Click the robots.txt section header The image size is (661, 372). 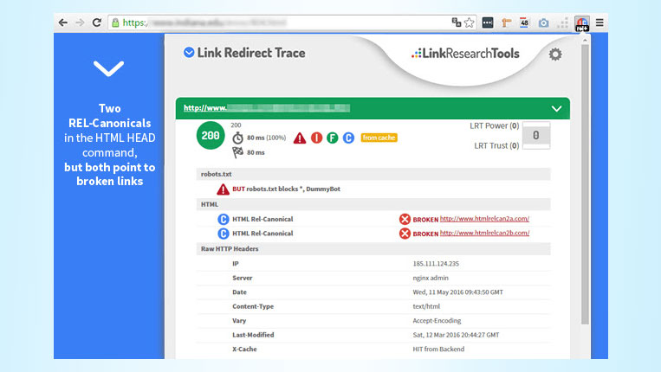click(x=373, y=174)
